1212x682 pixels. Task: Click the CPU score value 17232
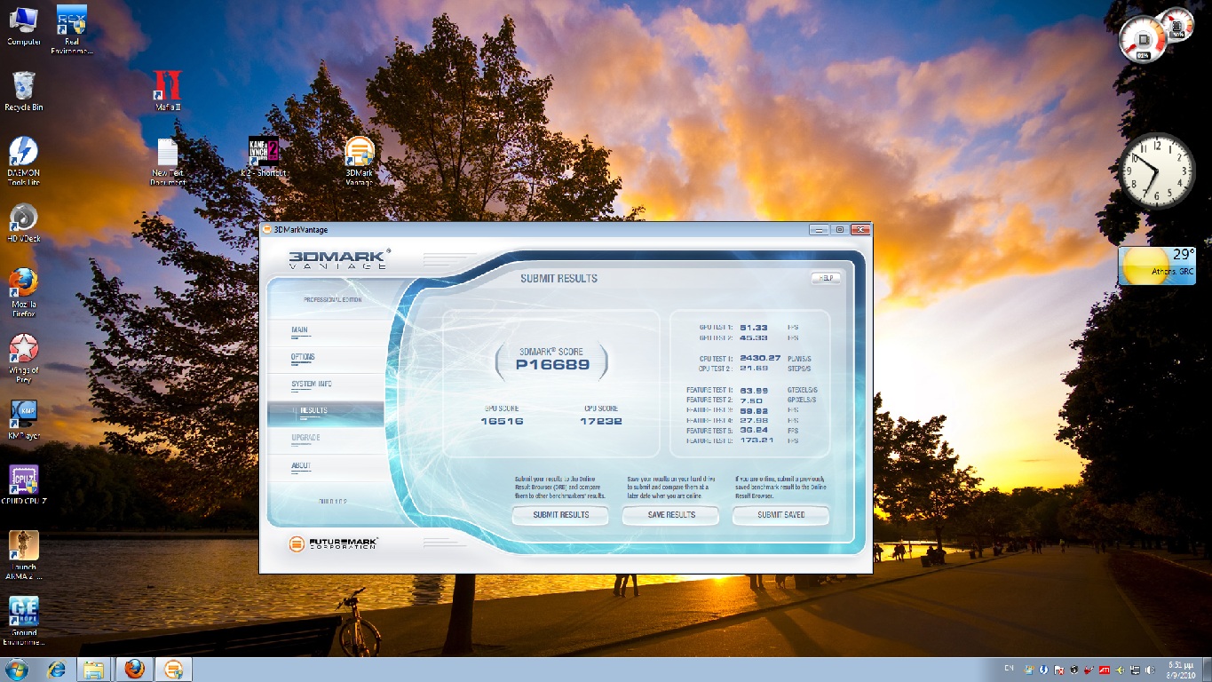[600, 421]
